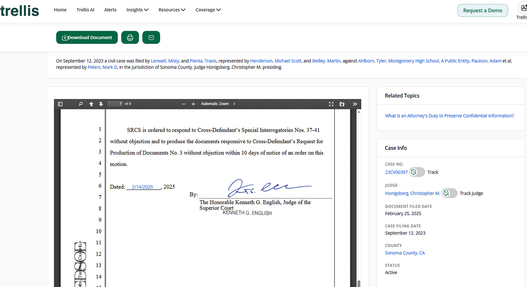Viewport: 527px width, 287px height.
Task: Click the 'September 12, 2023' filing date text
Action: pos(405,233)
